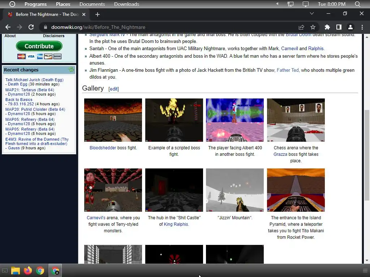Open the Shit Castle hub thumbnail
This screenshot has width=370, height=277.
[x=174, y=190]
